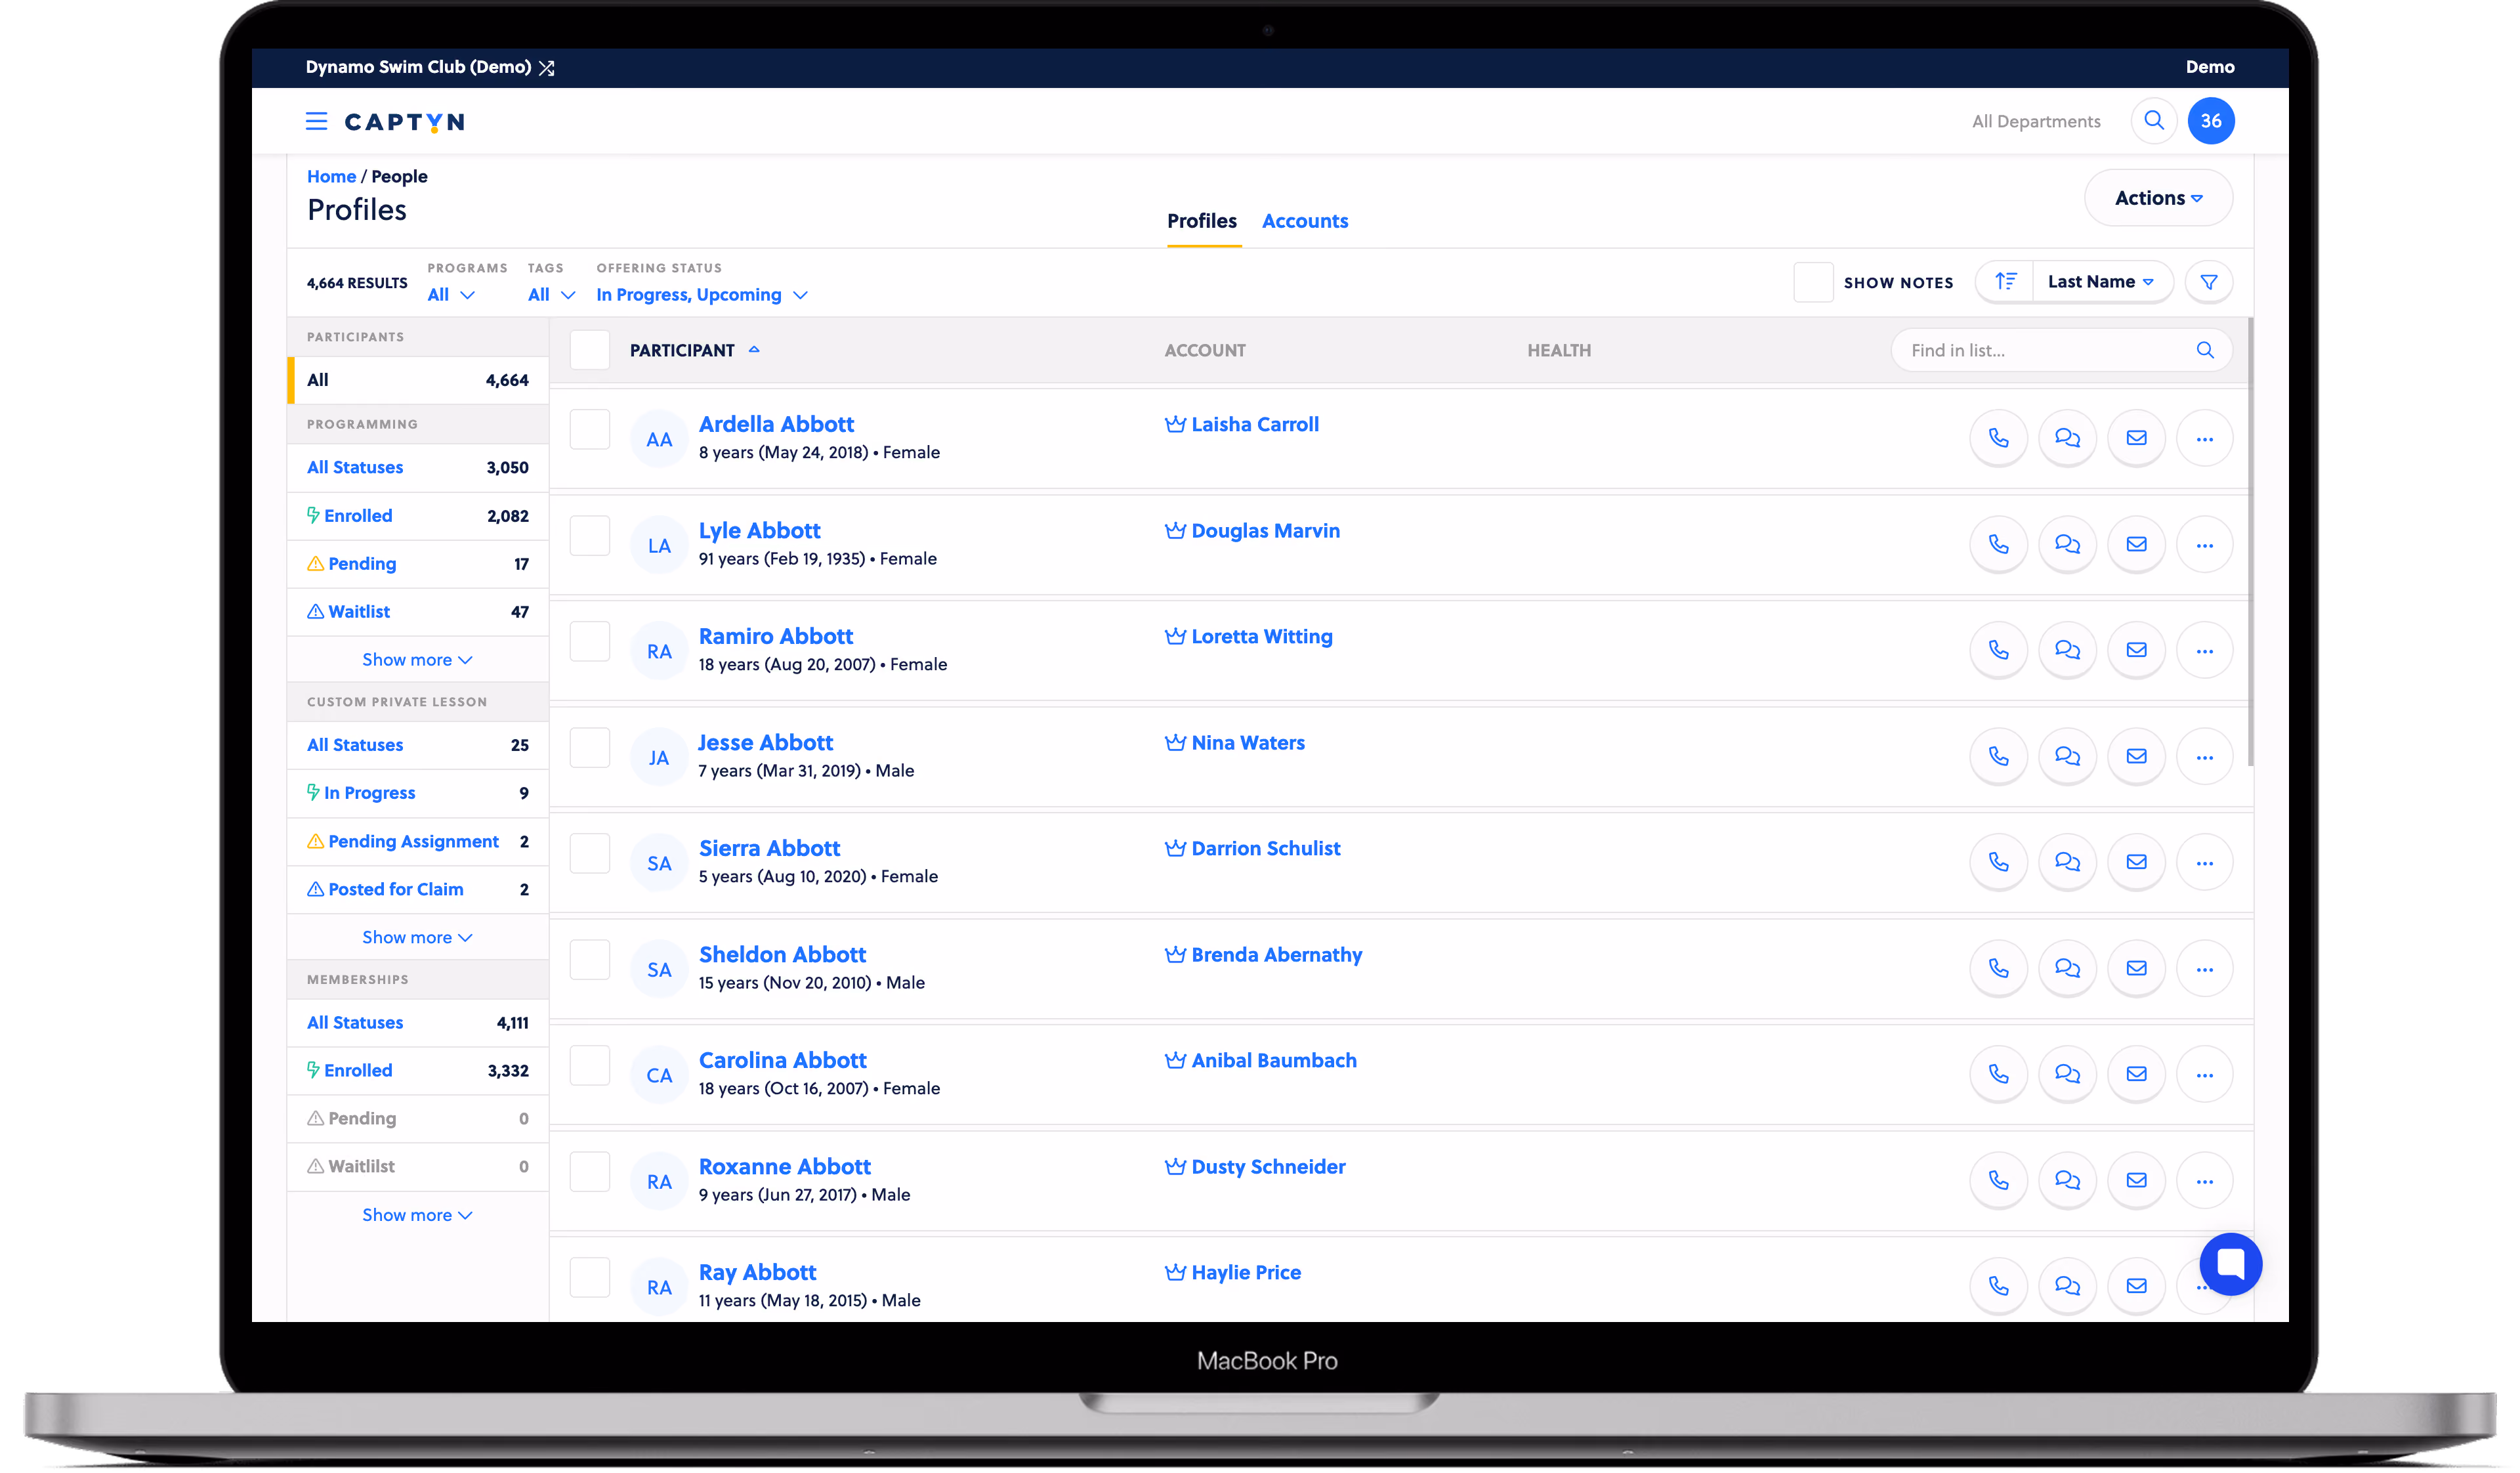Select the Profiles tab
This screenshot has width=2520, height=1473.
[x=1201, y=221]
